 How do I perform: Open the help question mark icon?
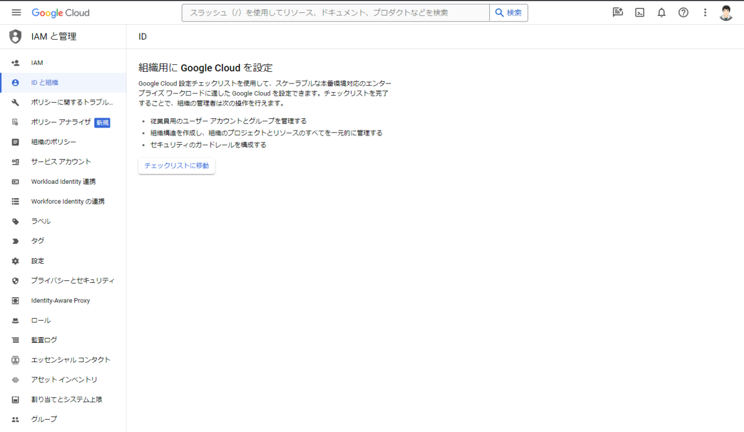pos(683,12)
